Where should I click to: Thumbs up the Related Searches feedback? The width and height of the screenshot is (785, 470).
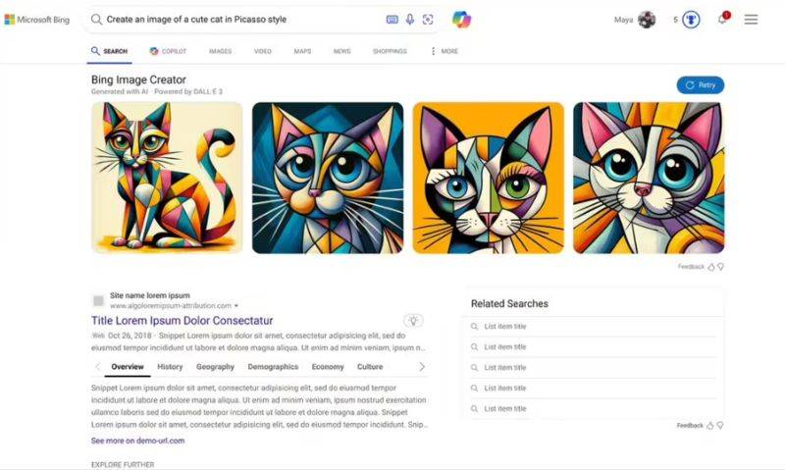click(711, 426)
